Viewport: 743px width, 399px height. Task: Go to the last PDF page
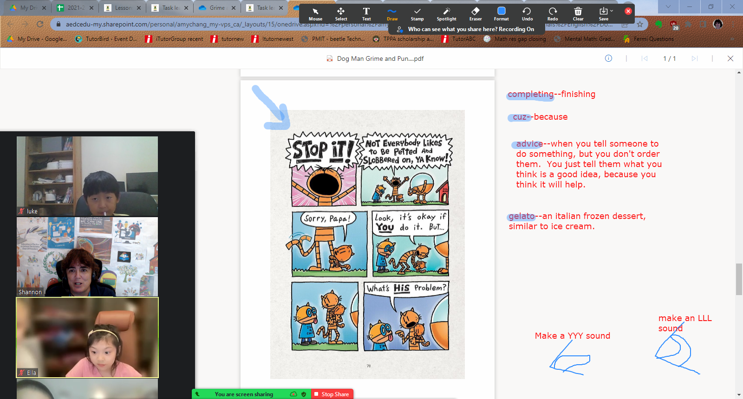click(x=695, y=58)
